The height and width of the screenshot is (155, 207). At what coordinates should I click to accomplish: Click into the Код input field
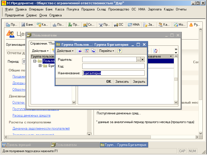click(x=113, y=66)
